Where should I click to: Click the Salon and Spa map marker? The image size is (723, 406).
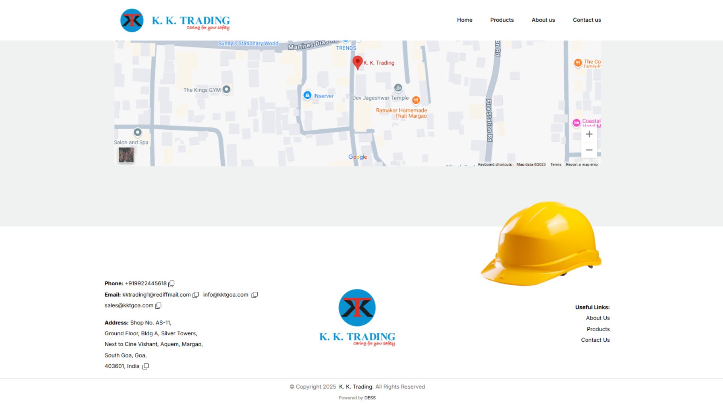(x=137, y=132)
